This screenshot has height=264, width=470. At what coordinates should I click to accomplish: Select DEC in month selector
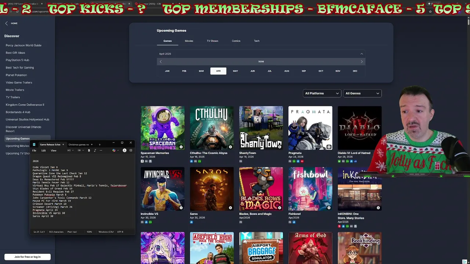[x=355, y=71]
